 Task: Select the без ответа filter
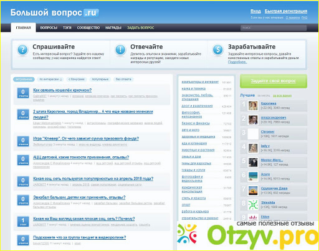click(123, 79)
